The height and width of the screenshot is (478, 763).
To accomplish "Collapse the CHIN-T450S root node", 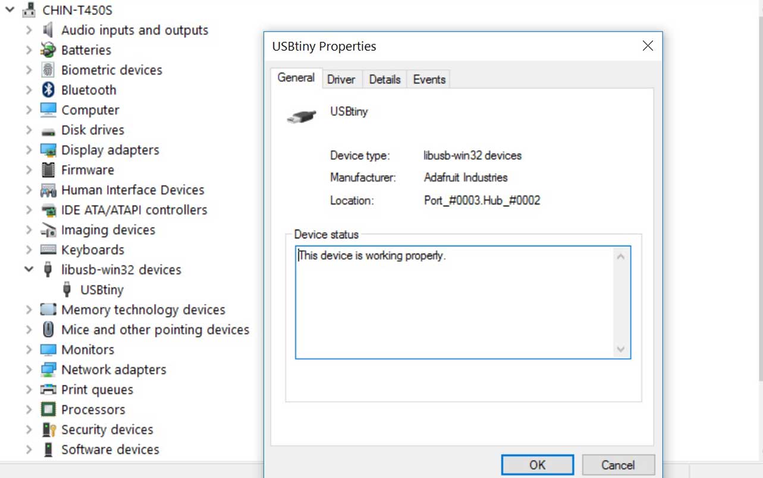I will pyautogui.click(x=9, y=10).
